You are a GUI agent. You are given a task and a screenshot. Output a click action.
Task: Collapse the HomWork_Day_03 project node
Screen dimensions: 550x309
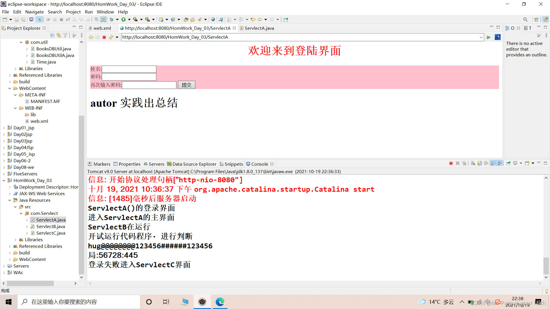[x=4, y=181]
